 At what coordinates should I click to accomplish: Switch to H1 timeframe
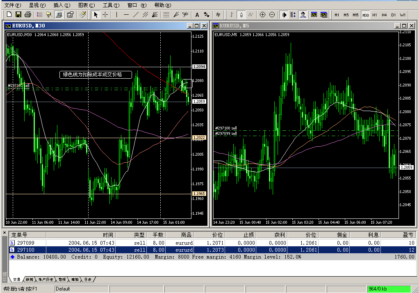[x=375, y=15]
